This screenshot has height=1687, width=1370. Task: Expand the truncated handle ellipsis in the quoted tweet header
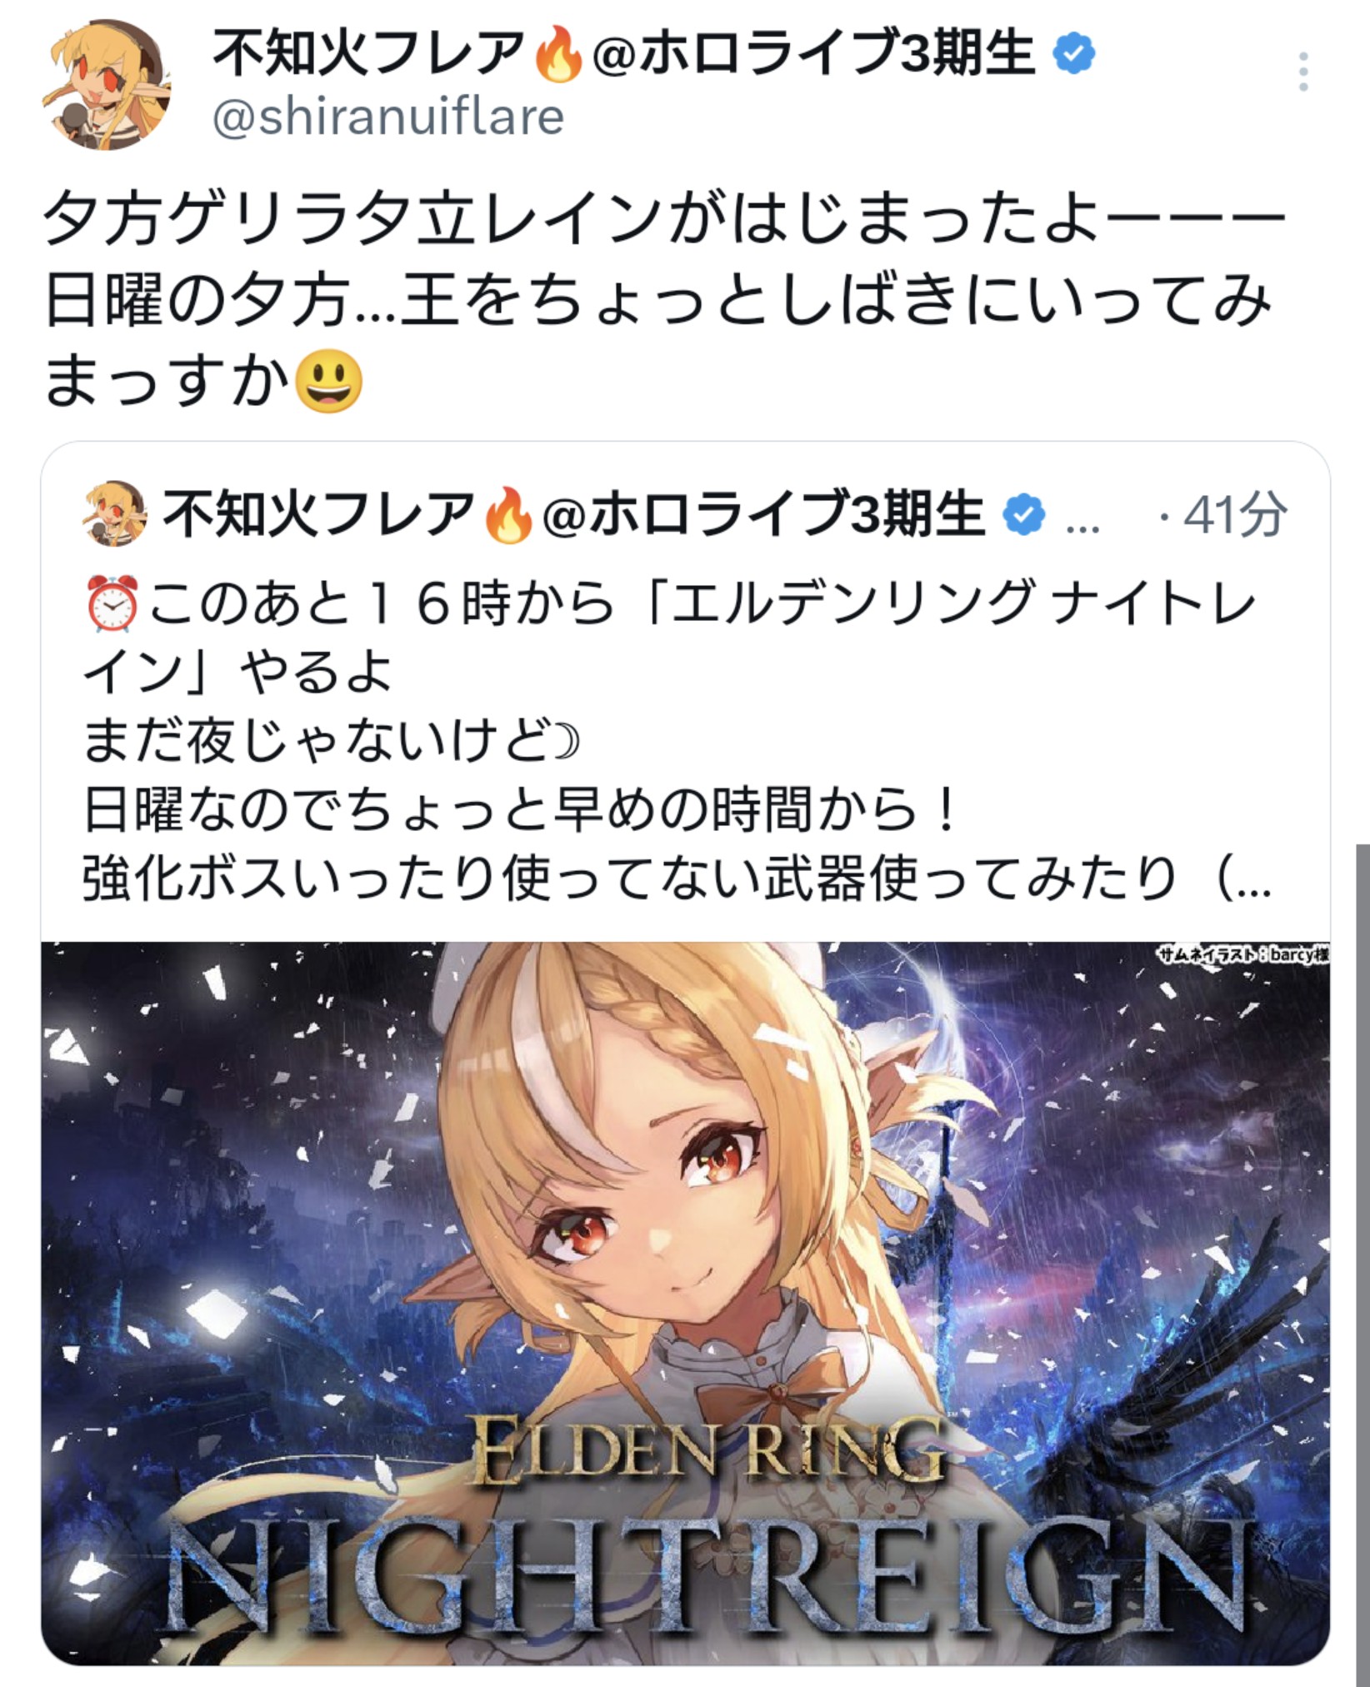1082,527
